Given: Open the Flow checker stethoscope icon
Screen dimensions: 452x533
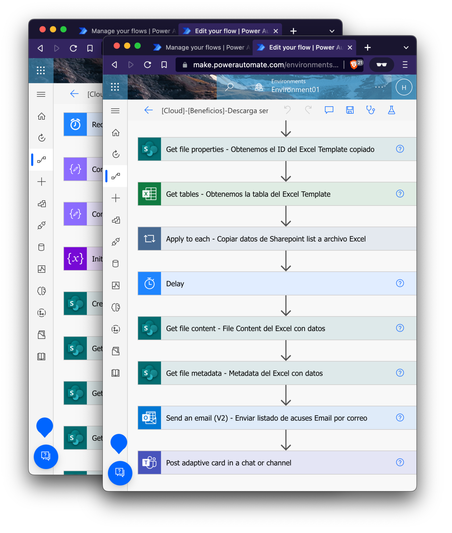Looking at the screenshot, I should 371,110.
